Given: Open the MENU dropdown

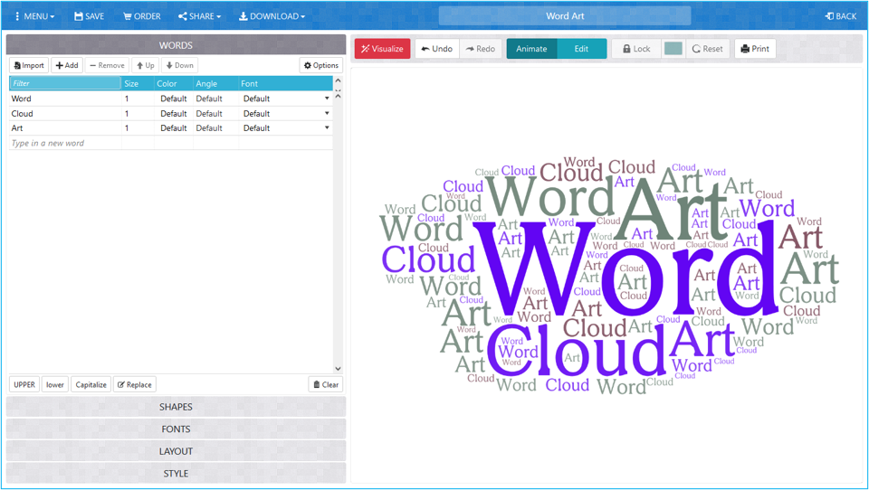Looking at the screenshot, I should 35,16.
